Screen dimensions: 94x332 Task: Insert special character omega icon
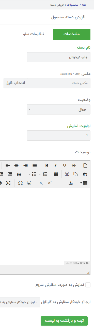point(20,183)
